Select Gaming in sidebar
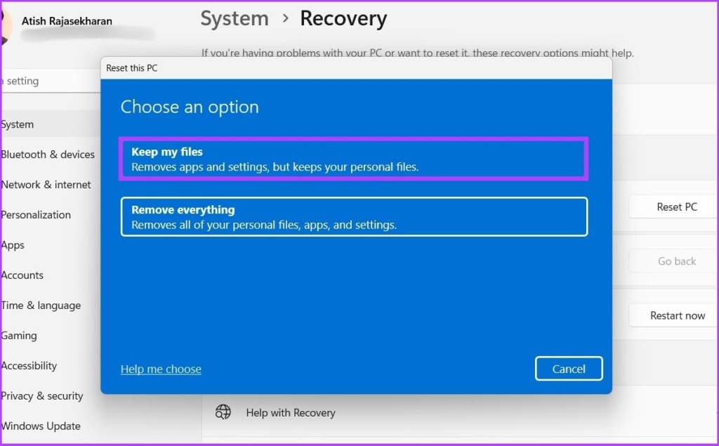This screenshot has width=719, height=446. (19, 336)
